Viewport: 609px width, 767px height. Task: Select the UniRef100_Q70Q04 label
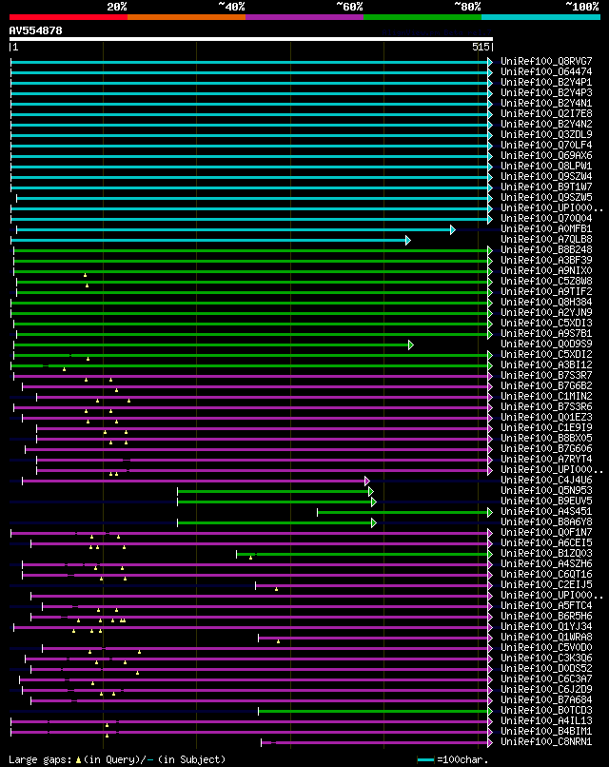pos(546,218)
